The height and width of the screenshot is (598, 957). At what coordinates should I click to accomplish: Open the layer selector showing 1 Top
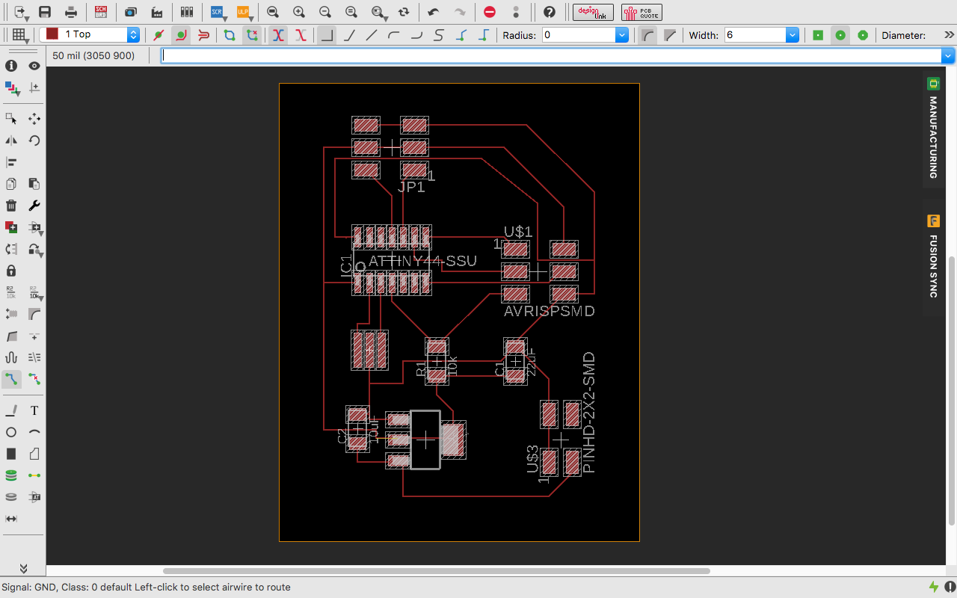coord(90,34)
